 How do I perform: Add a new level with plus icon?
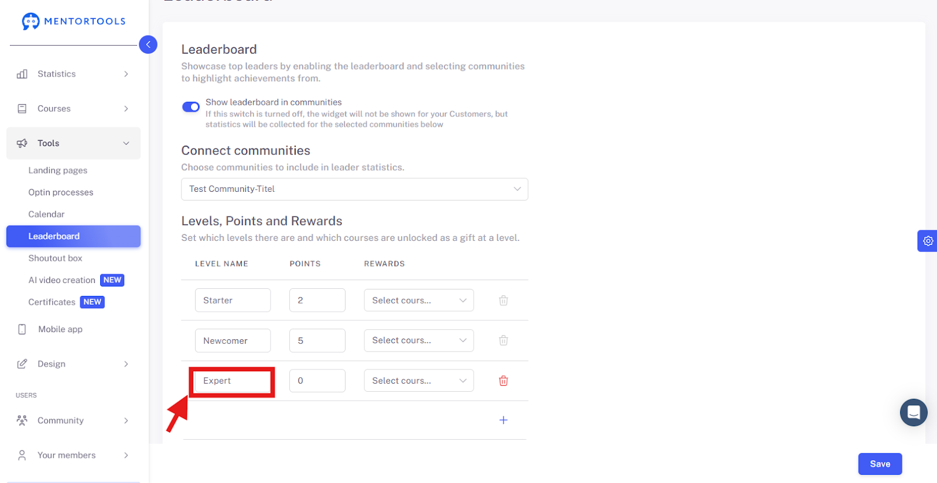[x=503, y=420]
